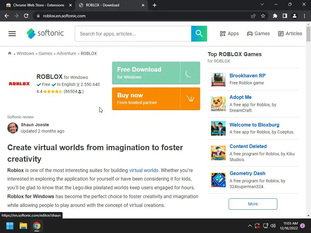The width and height of the screenshot is (311, 233).
Task: Click the More button
Action: click(x=253, y=204)
